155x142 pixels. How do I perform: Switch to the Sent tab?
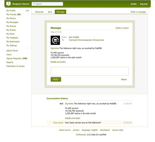50,12
